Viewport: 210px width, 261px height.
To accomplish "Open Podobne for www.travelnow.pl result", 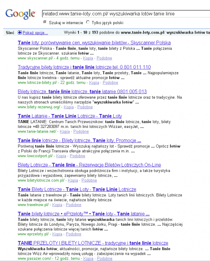I will (x=74, y=205).
